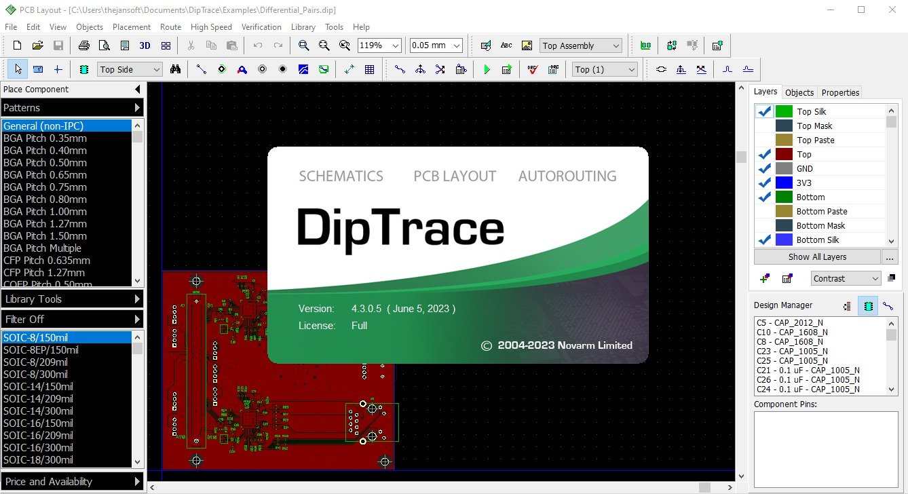Expand the Filter Off section
The image size is (908, 494).
click(72, 319)
